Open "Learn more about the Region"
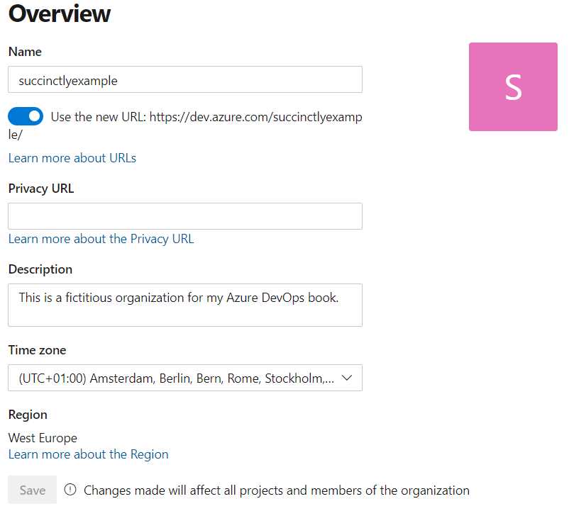569x511 pixels. pyautogui.click(x=88, y=454)
